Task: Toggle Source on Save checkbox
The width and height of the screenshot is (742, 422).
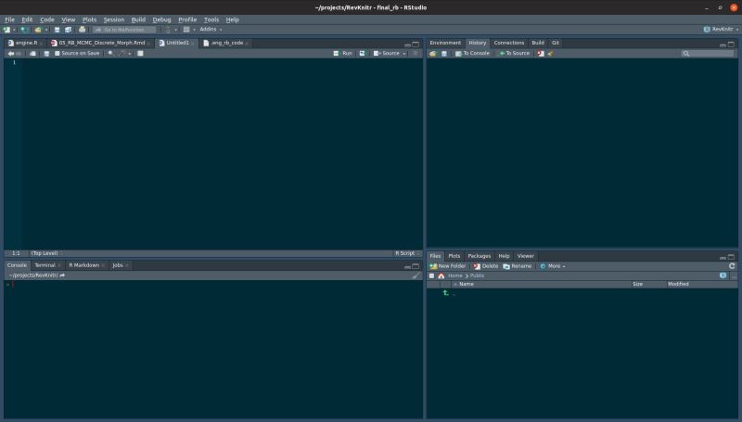Action: (x=58, y=54)
